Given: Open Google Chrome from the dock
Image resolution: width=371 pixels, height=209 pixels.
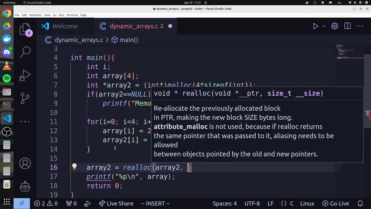Looking at the screenshot, I should tap(7, 13).
